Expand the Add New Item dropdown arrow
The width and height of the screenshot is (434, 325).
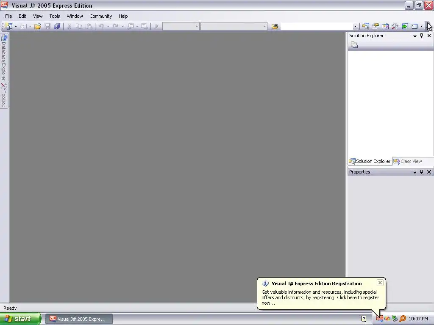[x=30, y=27]
